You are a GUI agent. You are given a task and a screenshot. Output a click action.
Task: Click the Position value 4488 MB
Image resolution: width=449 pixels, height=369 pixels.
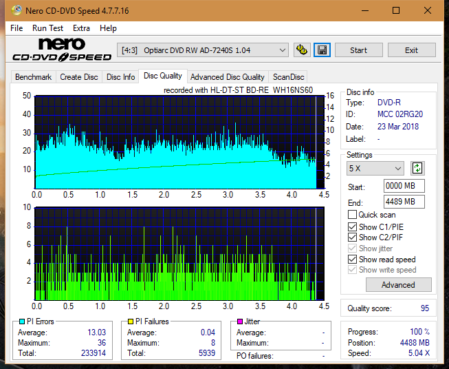[415, 343]
